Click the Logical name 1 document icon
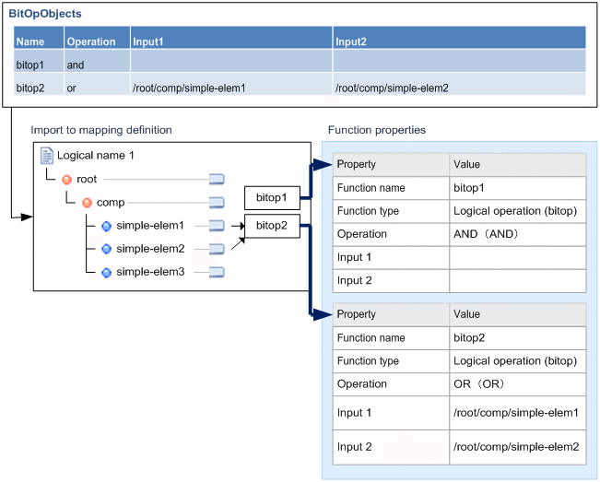 pyautogui.click(x=46, y=156)
